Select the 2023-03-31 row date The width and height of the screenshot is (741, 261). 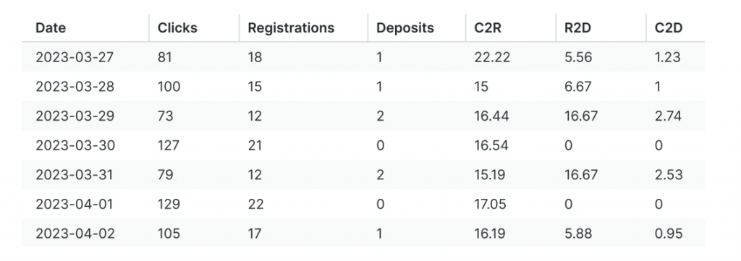(x=75, y=175)
